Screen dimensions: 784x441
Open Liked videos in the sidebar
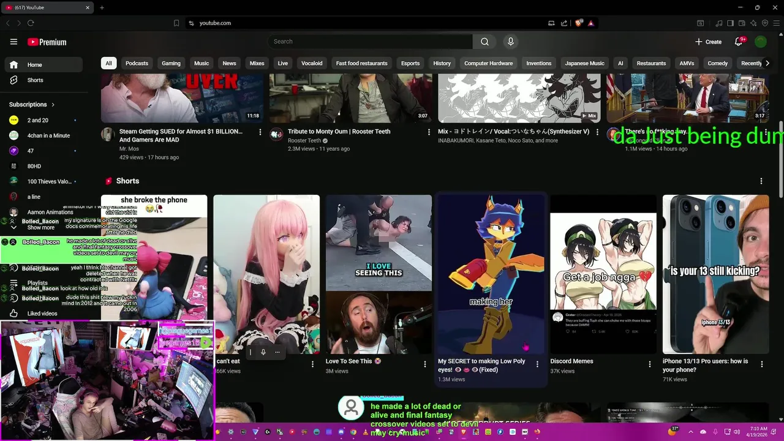point(43,314)
